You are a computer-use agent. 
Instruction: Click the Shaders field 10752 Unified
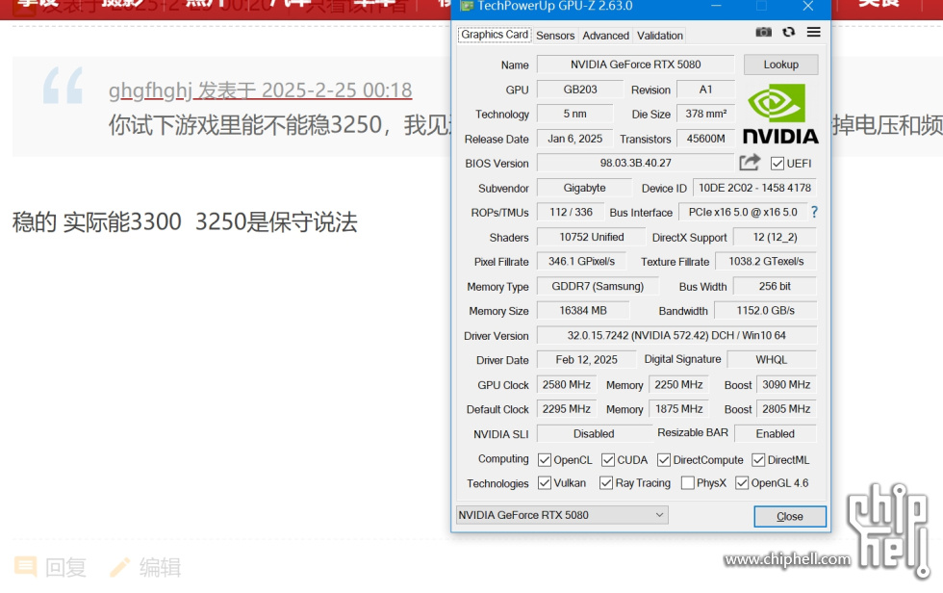[591, 237]
